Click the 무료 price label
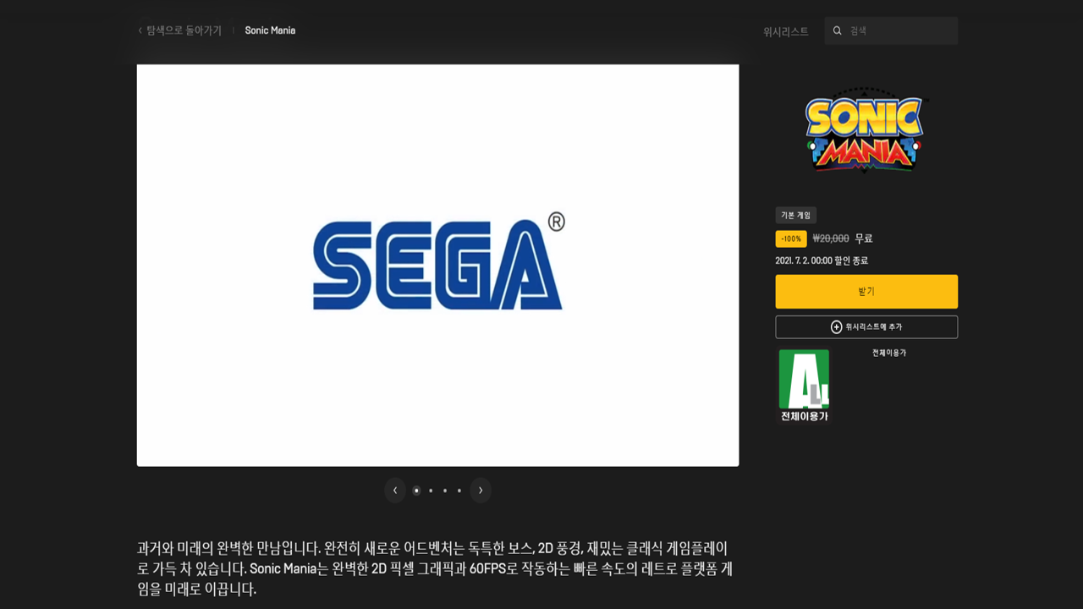The width and height of the screenshot is (1083, 609). tap(864, 239)
